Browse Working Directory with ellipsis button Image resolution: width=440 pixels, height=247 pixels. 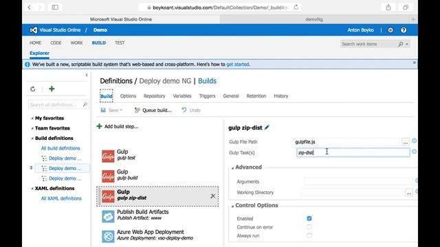(409, 192)
